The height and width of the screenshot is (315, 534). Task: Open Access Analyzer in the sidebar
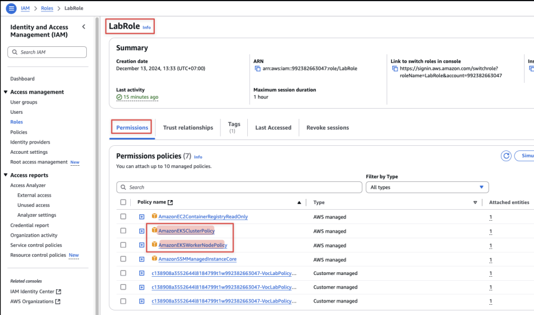tap(28, 185)
